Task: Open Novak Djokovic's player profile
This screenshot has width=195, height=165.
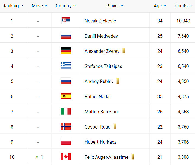Action: (x=100, y=21)
